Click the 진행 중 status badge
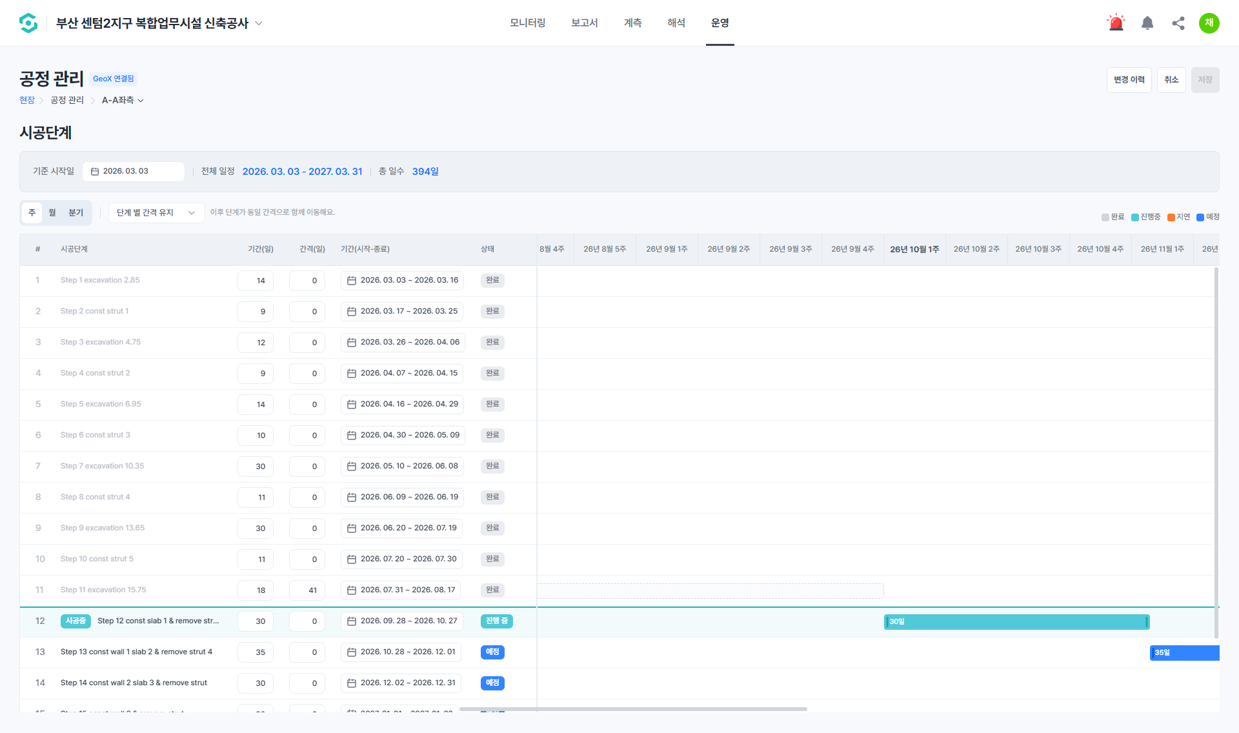1239x733 pixels. coord(496,621)
